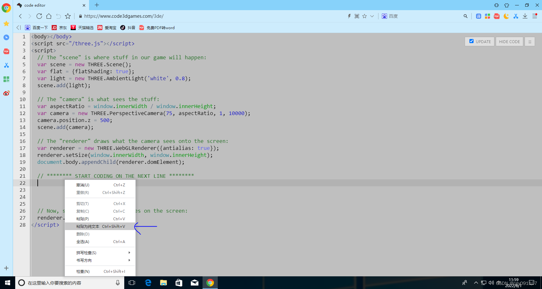Select 撤消(U) in the context menu

(x=100, y=185)
